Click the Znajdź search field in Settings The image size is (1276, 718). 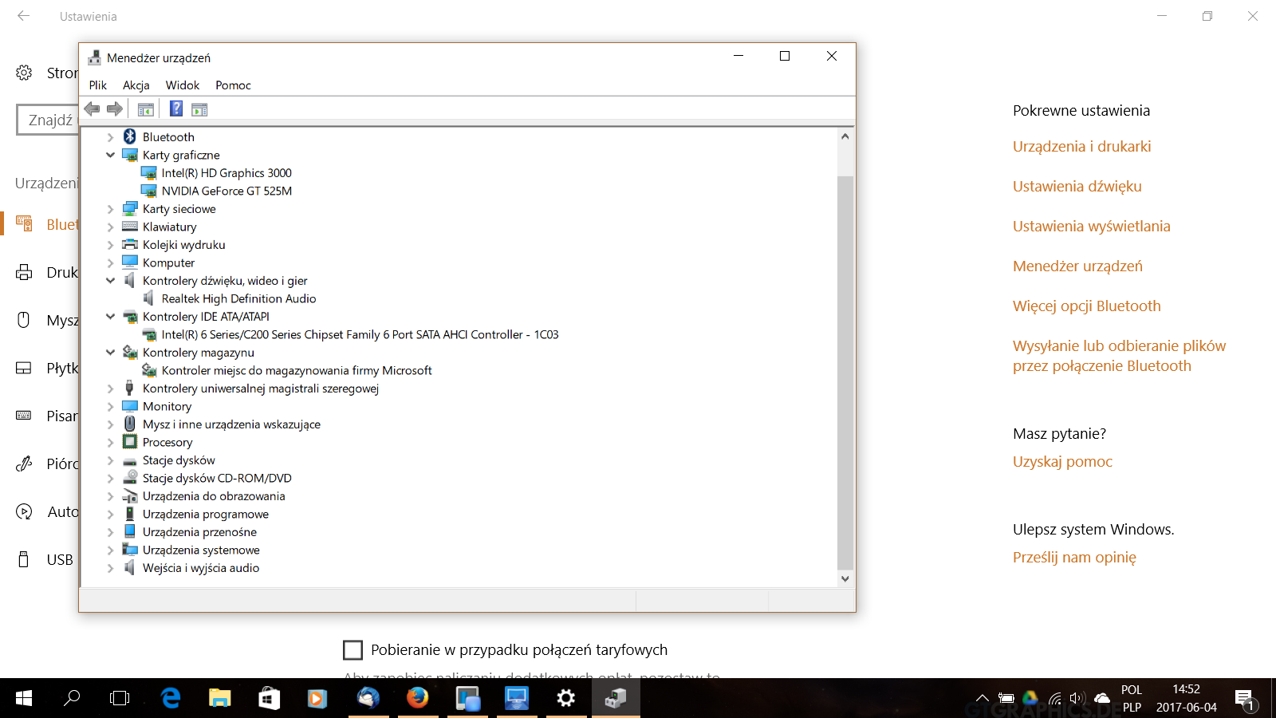pos(48,120)
